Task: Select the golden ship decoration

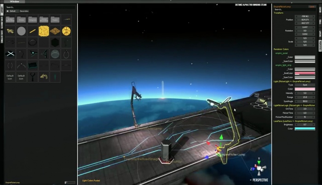Action: click(x=10, y=31)
